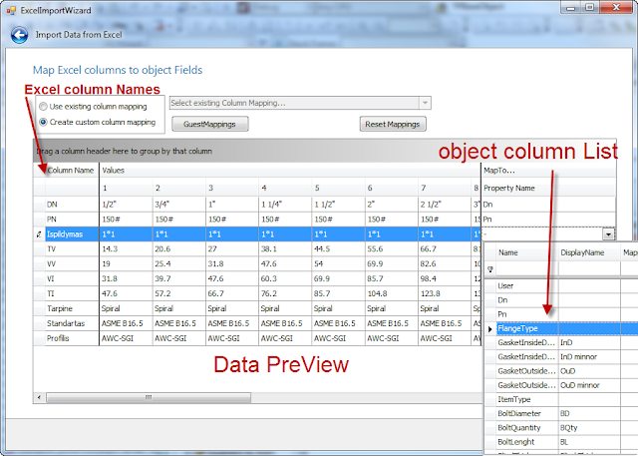
Task: Choose ItemType in the property list
Action: coord(527,399)
